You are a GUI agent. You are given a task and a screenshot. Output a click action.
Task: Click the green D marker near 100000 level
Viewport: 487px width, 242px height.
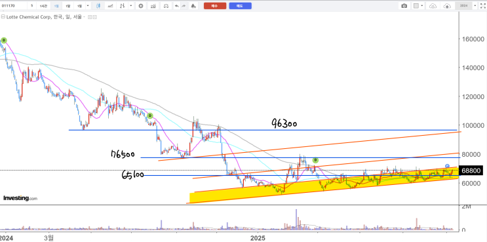click(150, 116)
